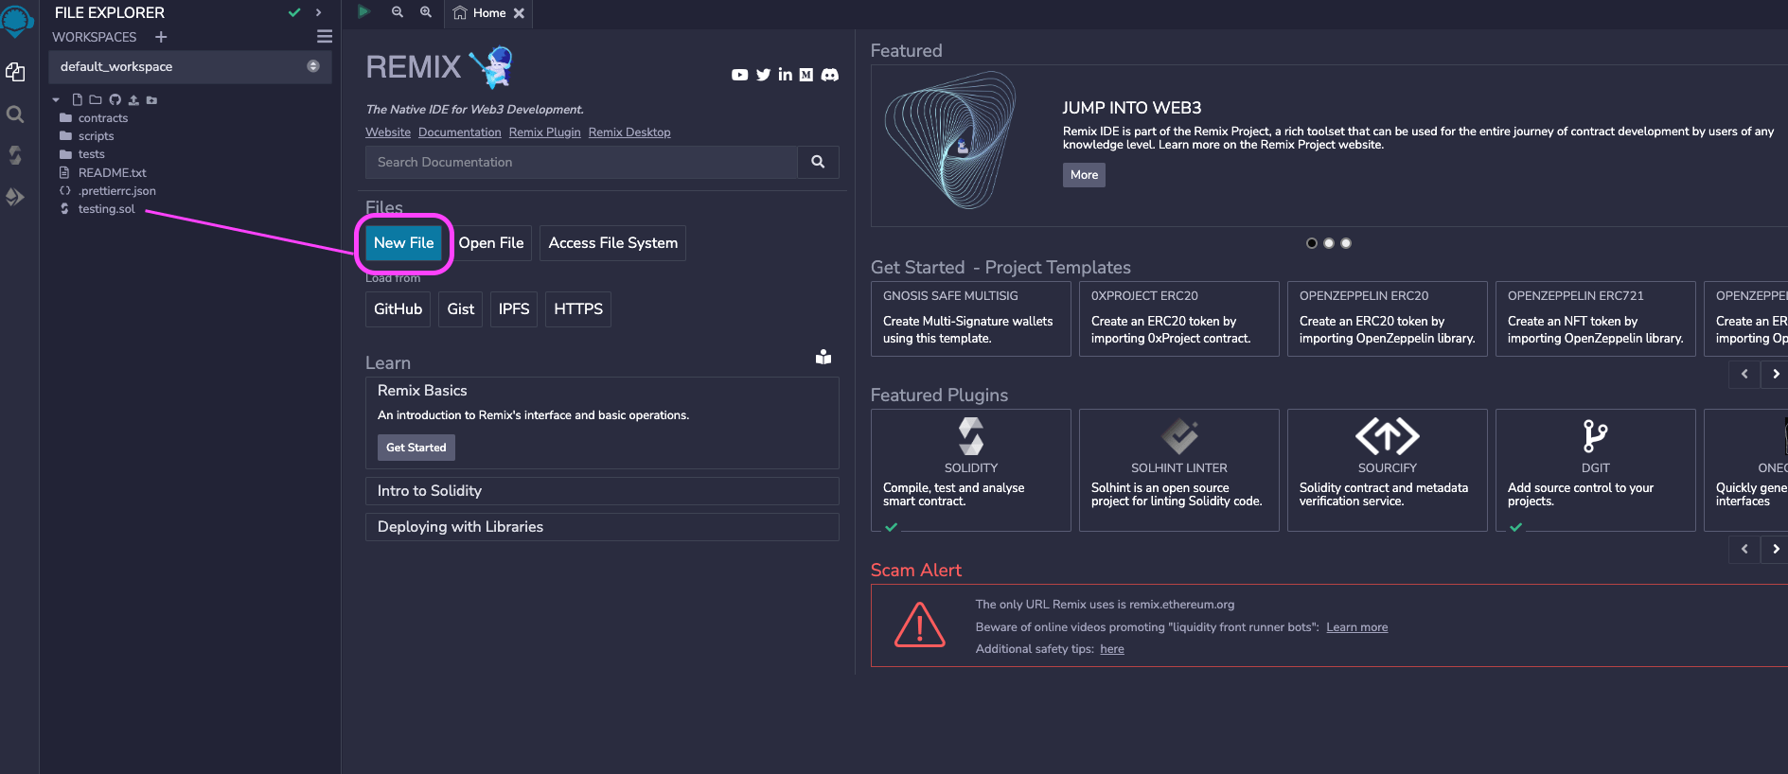Upload a file using the upload icon
Screen dimensions: 1788x774
(133, 98)
